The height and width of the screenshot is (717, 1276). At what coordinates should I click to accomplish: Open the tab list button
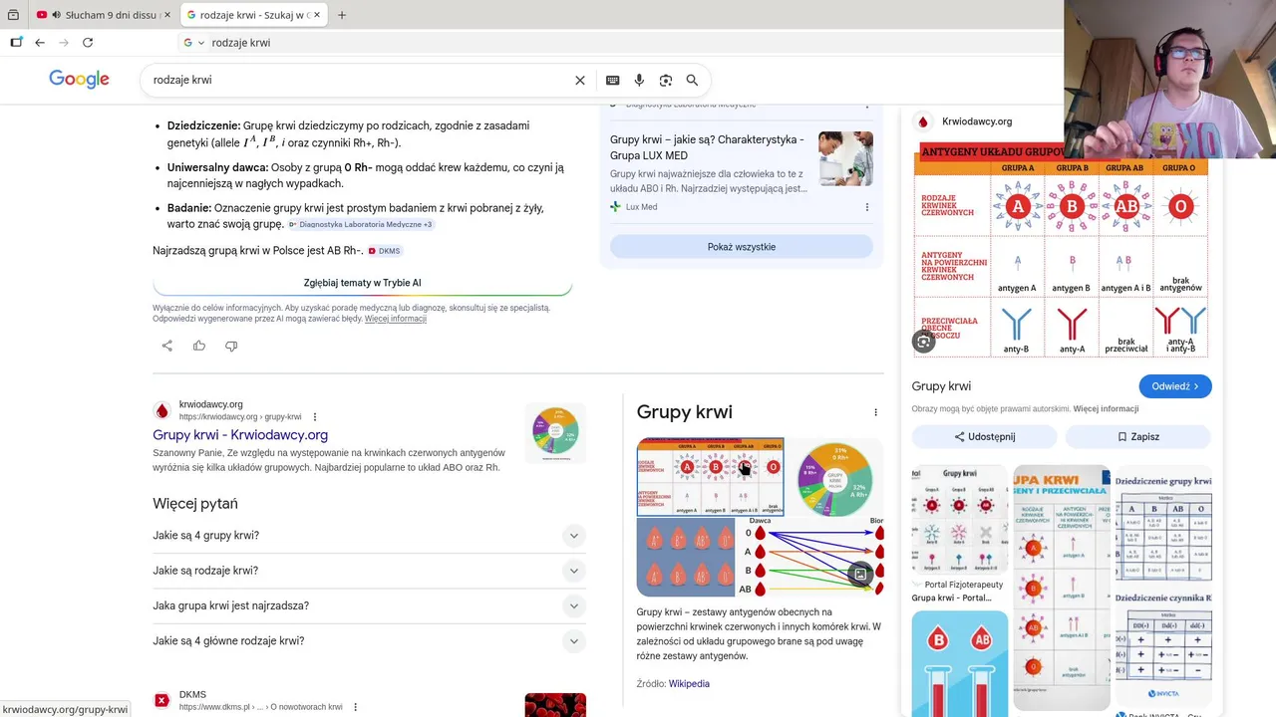pos(13,15)
